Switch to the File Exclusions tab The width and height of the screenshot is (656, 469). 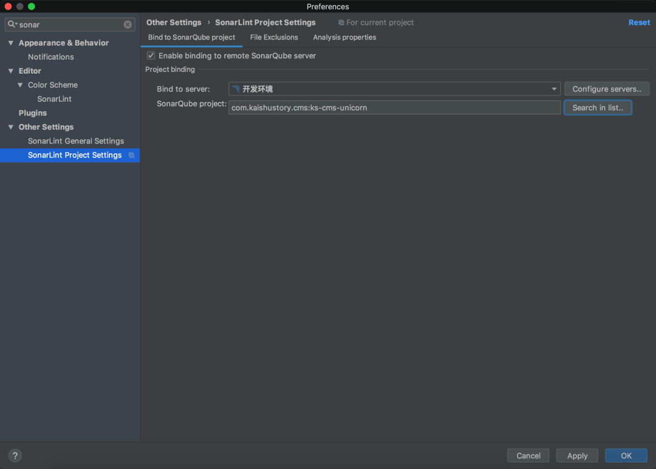(274, 37)
